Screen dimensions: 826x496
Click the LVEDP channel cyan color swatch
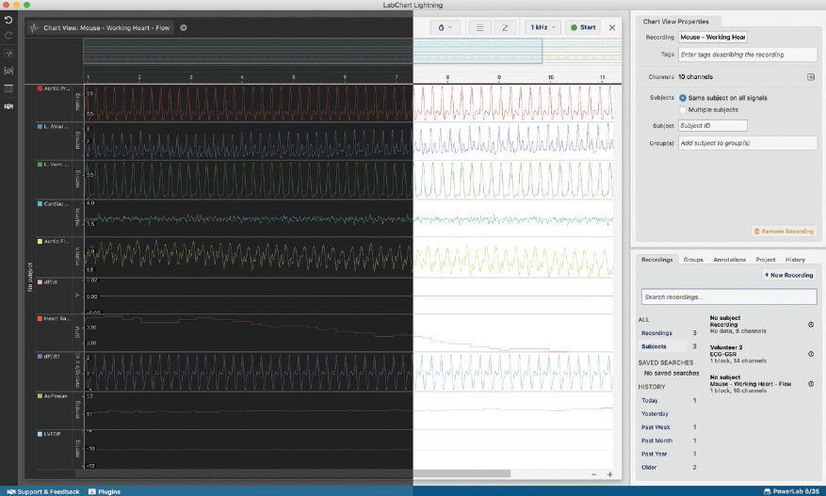(40, 434)
